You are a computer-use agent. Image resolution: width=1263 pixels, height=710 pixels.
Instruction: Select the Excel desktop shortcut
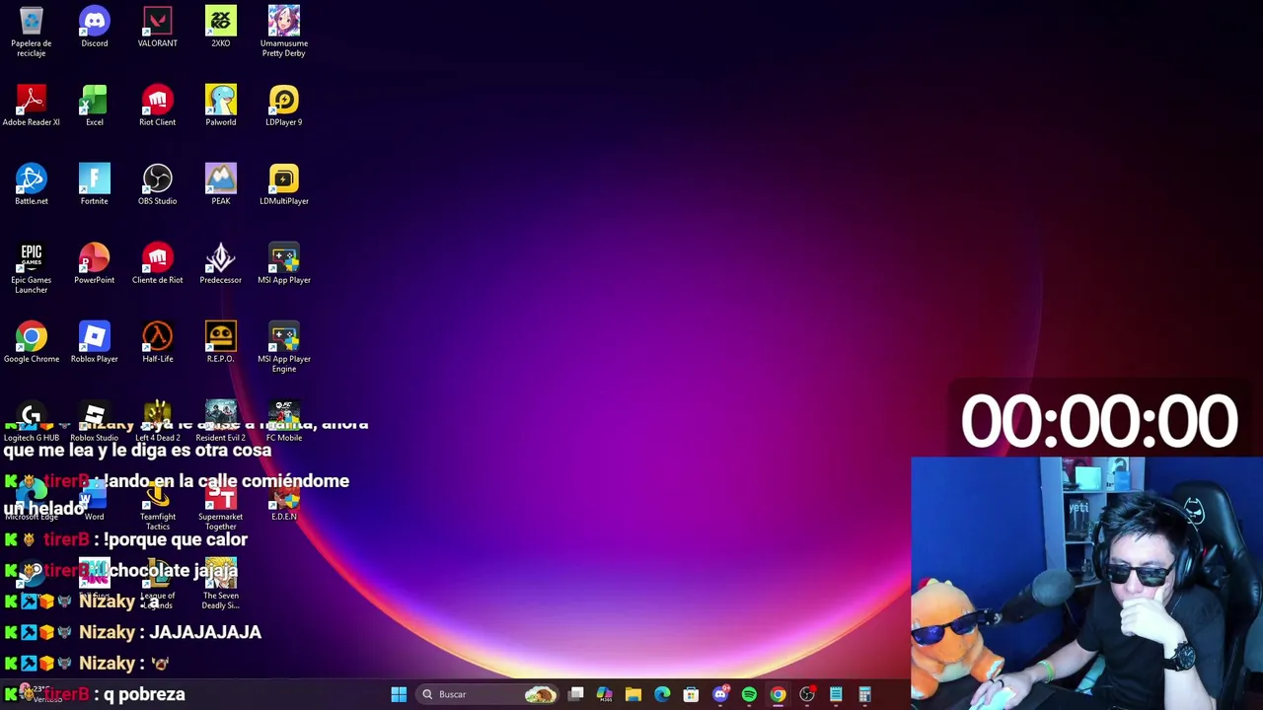click(95, 106)
